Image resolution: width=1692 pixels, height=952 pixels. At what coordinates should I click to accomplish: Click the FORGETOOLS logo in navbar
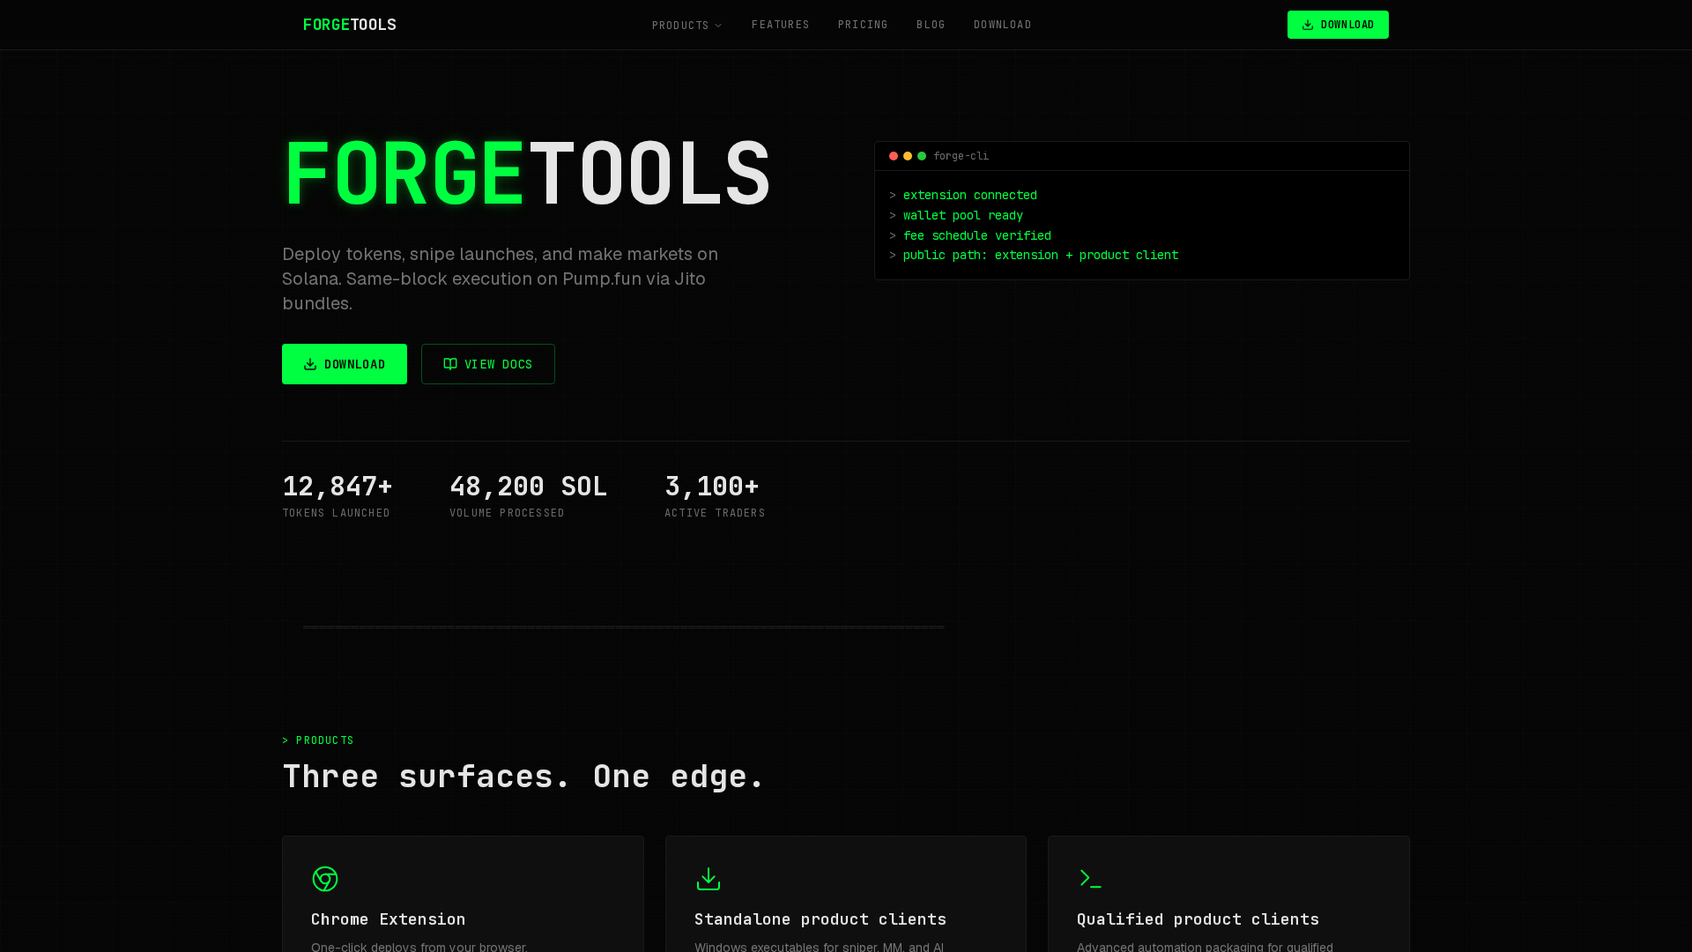coord(349,25)
